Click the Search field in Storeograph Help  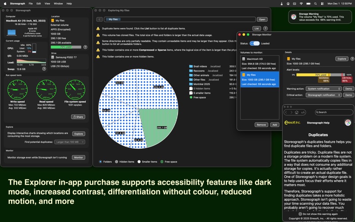pos(334,112)
